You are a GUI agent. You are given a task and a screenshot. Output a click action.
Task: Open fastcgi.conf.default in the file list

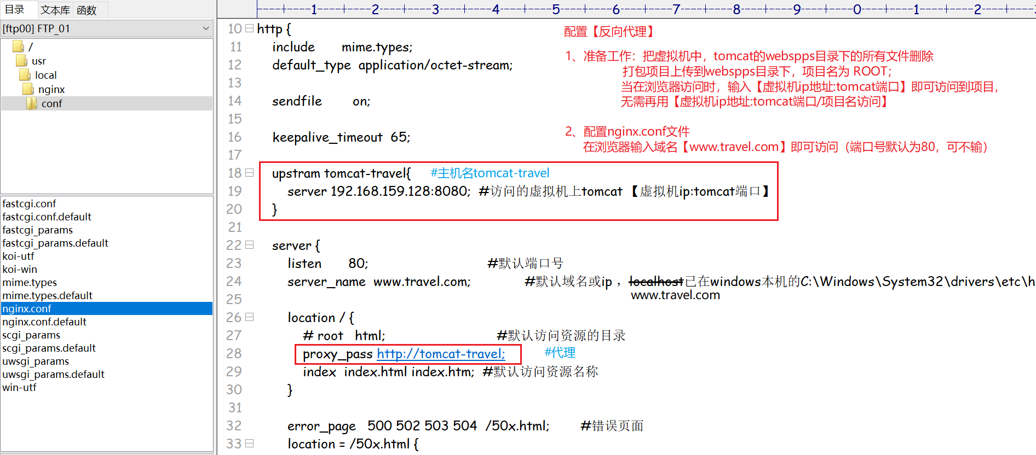tap(47, 217)
